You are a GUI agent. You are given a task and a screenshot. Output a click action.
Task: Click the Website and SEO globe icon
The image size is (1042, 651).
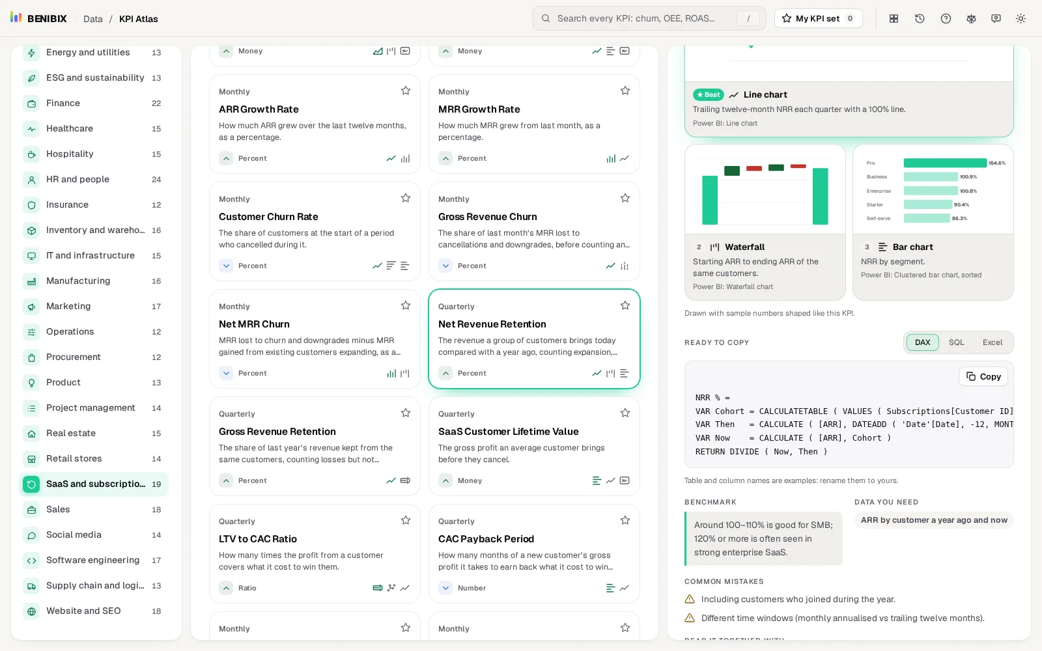31,611
